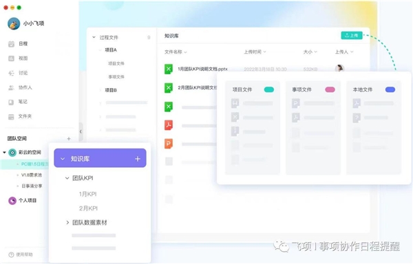
Task: Open the 文件夹 folder icon
Action: pyautogui.click(x=11, y=117)
